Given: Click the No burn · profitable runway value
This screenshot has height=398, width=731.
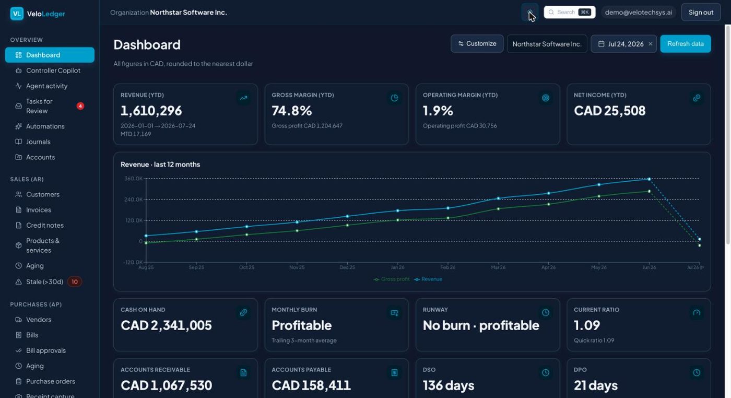Looking at the screenshot, I should coord(481,325).
